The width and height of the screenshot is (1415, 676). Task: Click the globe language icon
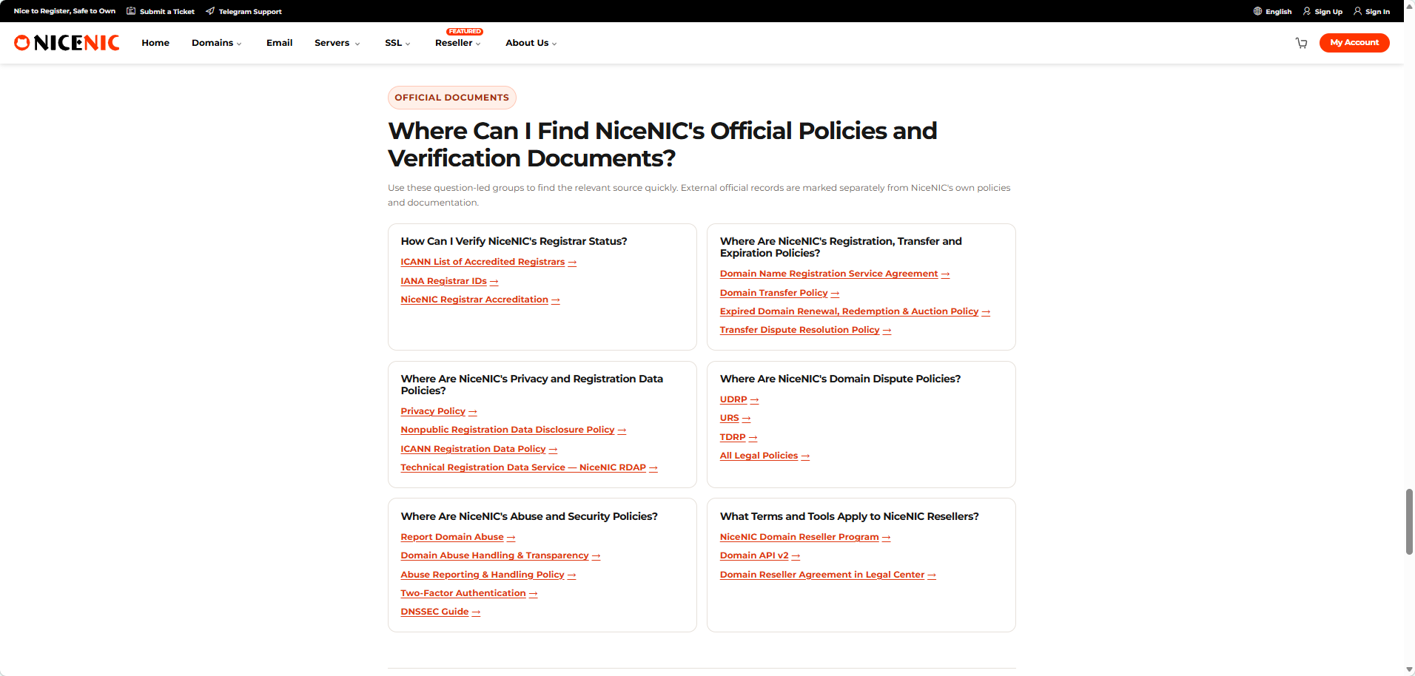point(1257,11)
